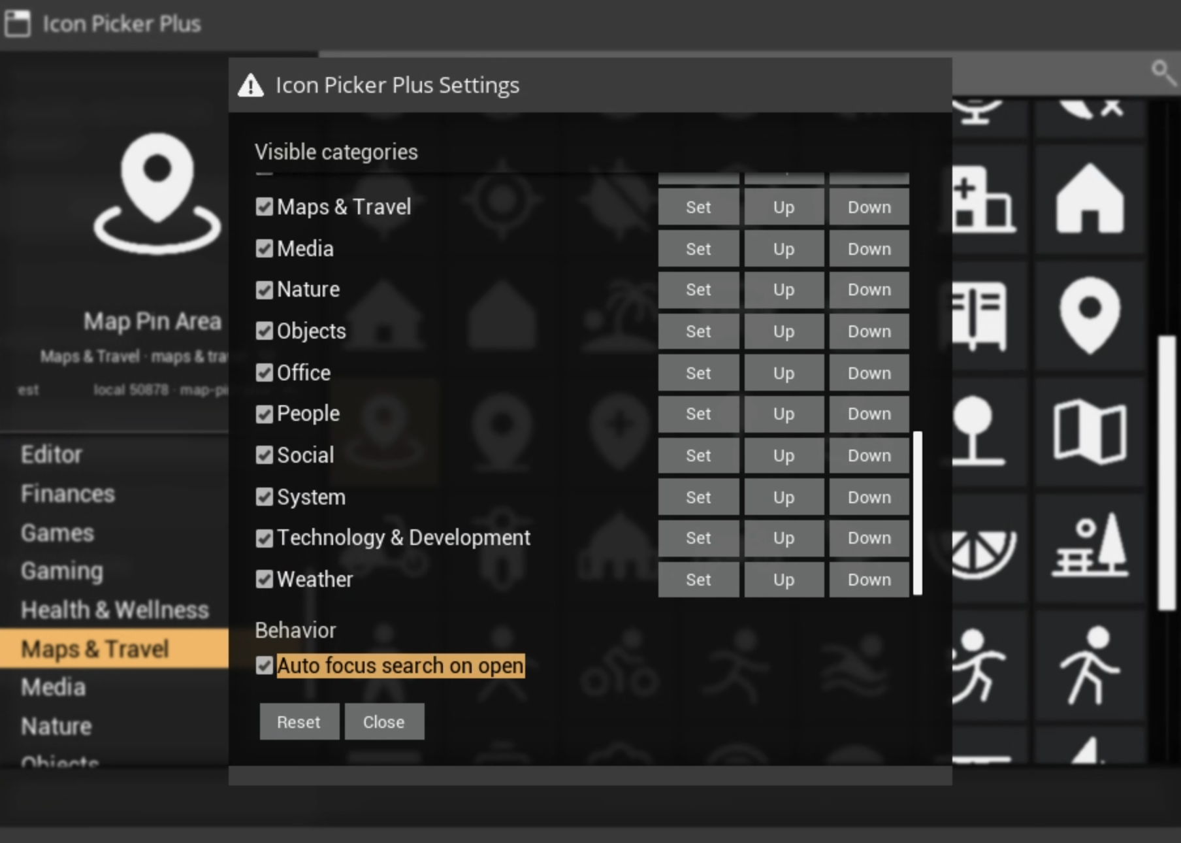Image resolution: width=1181 pixels, height=843 pixels.
Task: Click the icon grid vertical scrollbar
Action: (x=1166, y=473)
